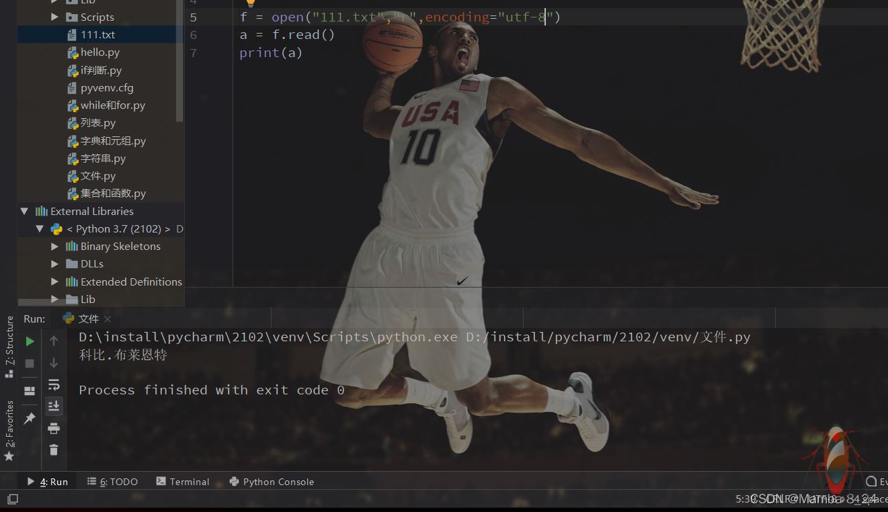The width and height of the screenshot is (888, 512).
Task: Open the Terminal tool window
Action: pyautogui.click(x=183, y=482)
